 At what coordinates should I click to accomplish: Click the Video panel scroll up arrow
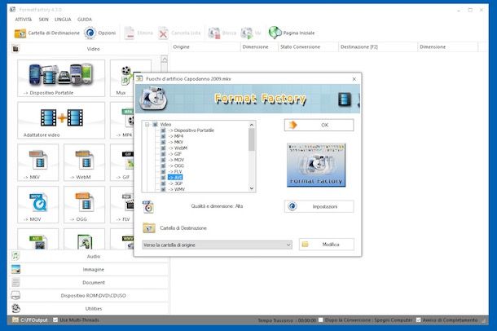[x=165, y=60]
